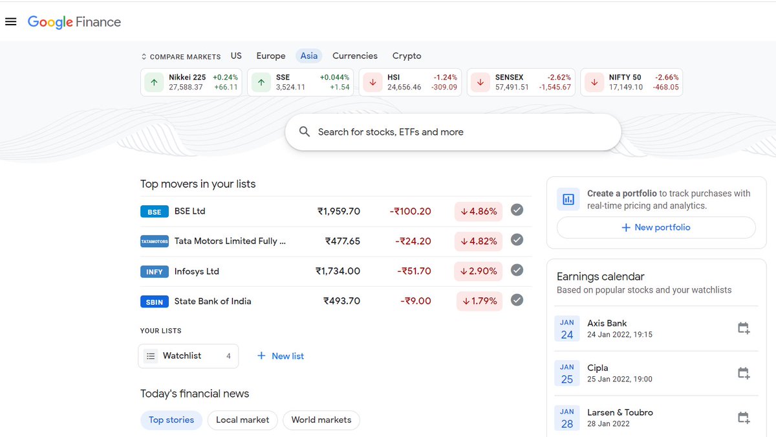Click the NIFTY 50 red down arrow icon

click(594, 82)
